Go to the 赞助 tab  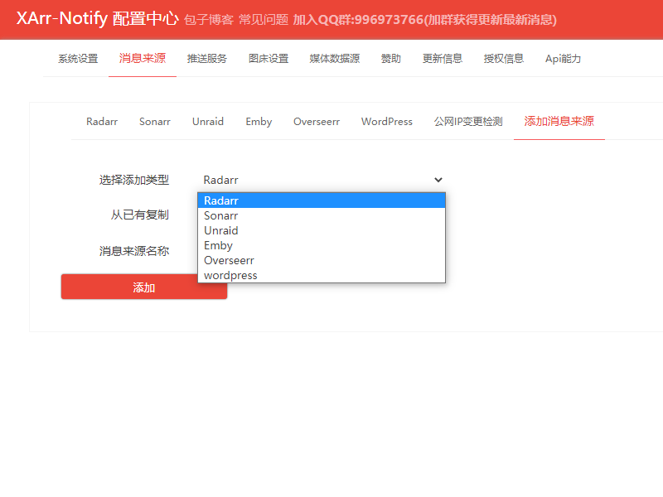tap(390, 59)
